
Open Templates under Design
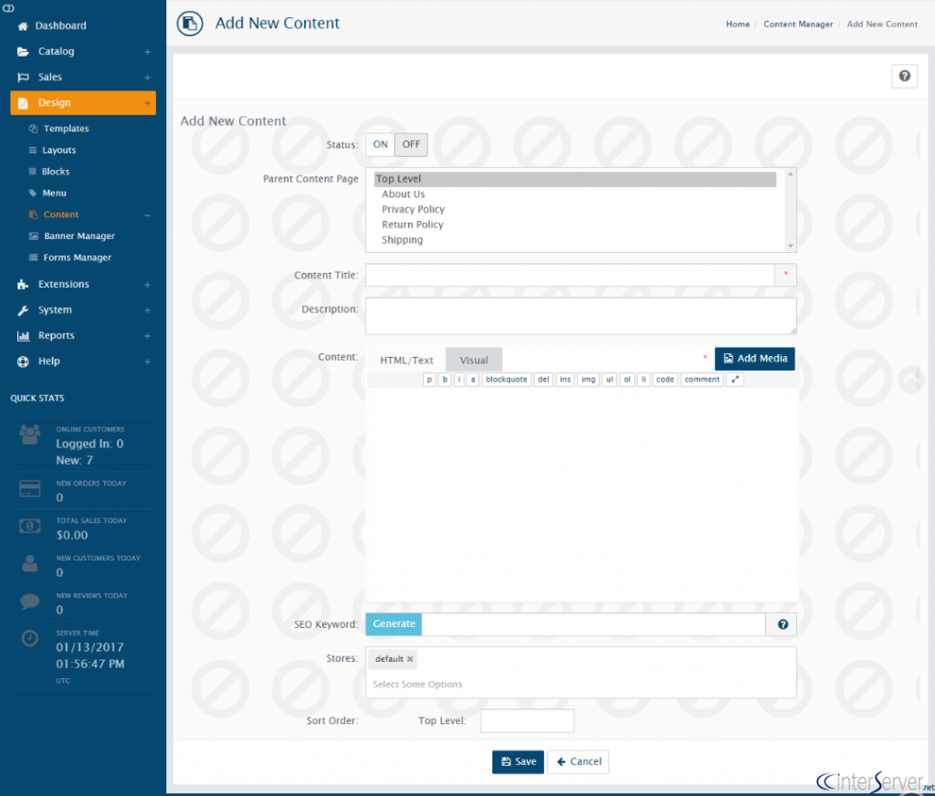pyautogui.click(x=66, y=129)
